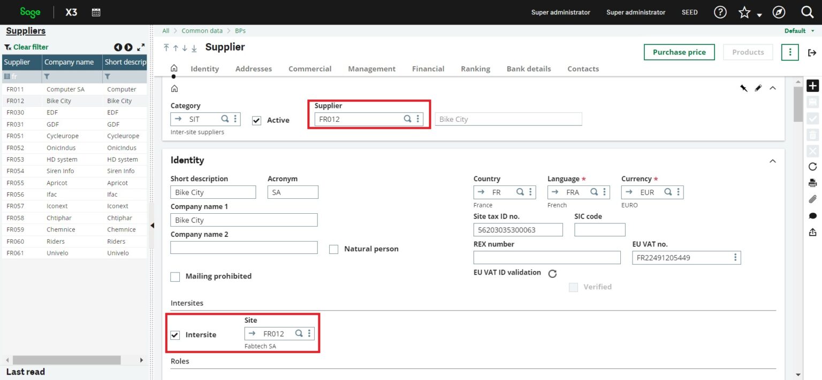This screenshot has width=822, height=380.
Task: Click the Company name 2 input field
Action: pos(243,247)
